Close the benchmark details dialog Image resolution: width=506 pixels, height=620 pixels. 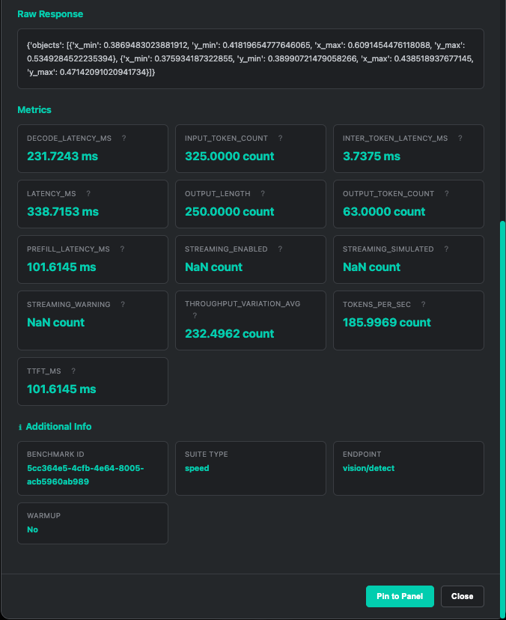(x=462, y=596)
